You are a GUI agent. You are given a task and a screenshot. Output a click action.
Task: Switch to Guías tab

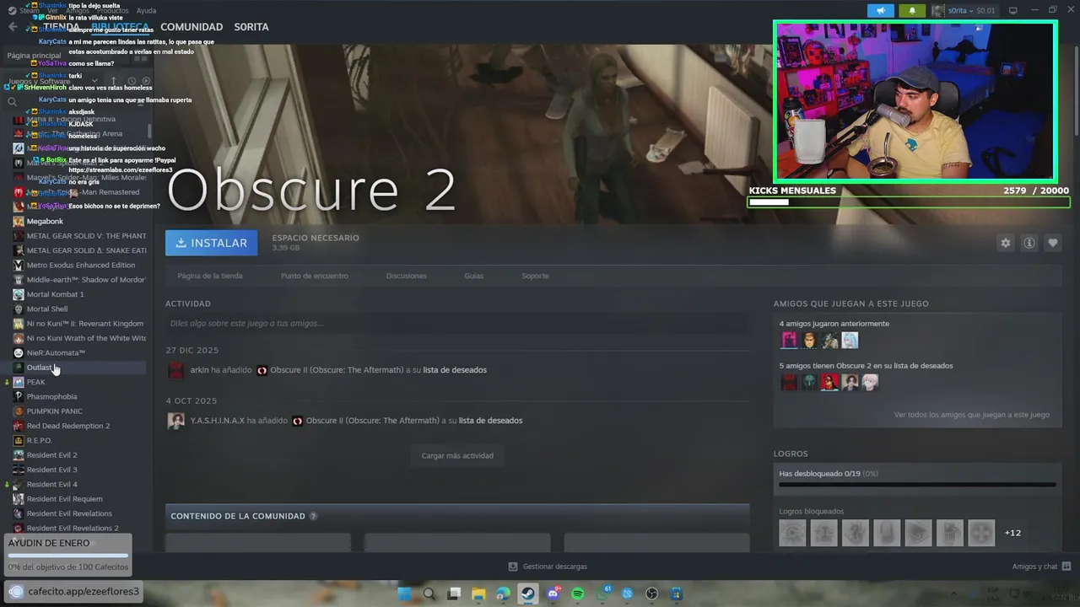(x=473, y=276)
